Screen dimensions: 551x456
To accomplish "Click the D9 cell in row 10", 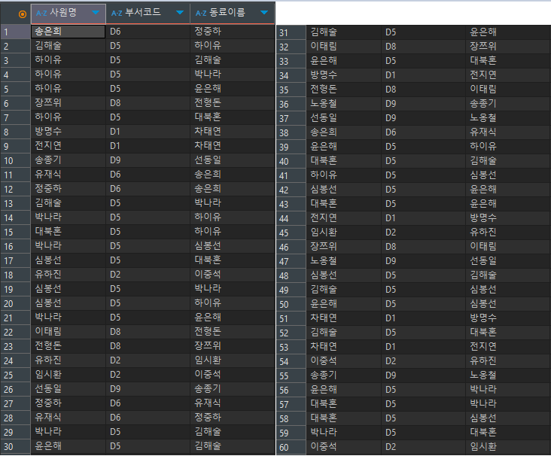I will point(148,160).
